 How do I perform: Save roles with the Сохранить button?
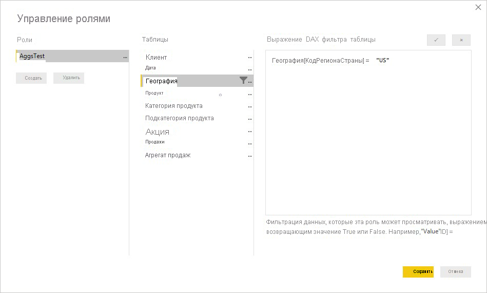point(418,272)
